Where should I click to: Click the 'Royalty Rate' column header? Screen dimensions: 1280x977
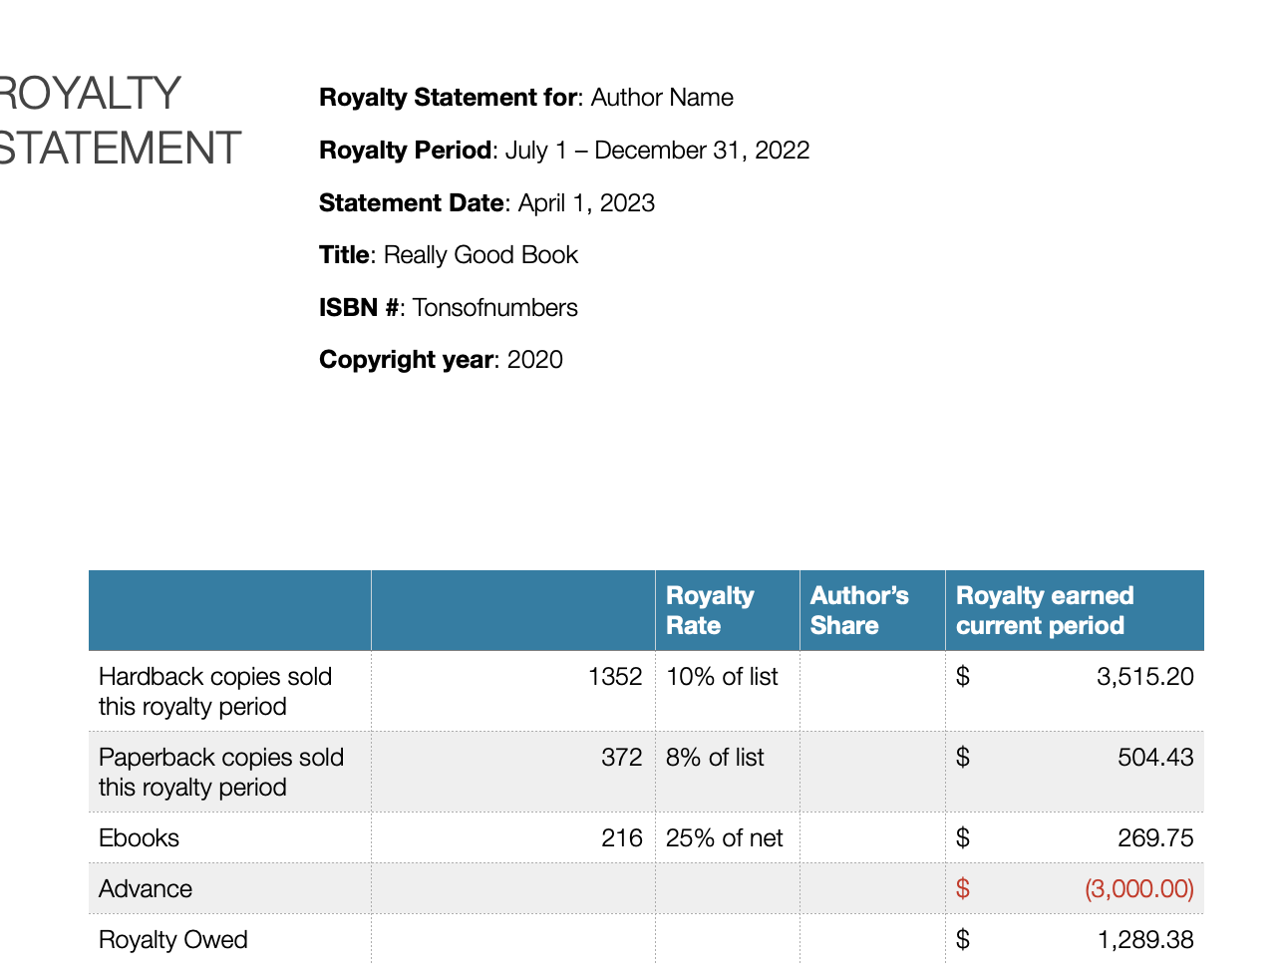(728, 610)
